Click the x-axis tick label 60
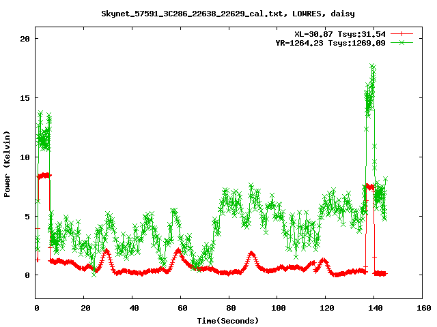Viewport: 437px width, 327px height. 182,308
